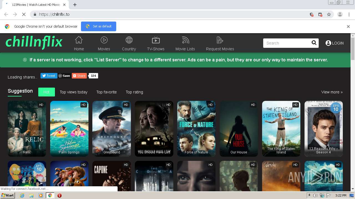Click the search magnifier icon

(x=314, y=43)
